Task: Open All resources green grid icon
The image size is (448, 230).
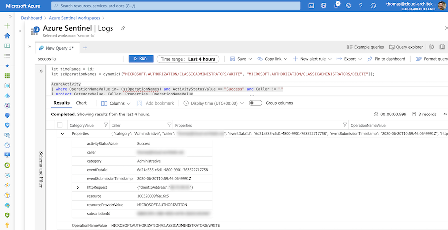Action: click(7, 76)
